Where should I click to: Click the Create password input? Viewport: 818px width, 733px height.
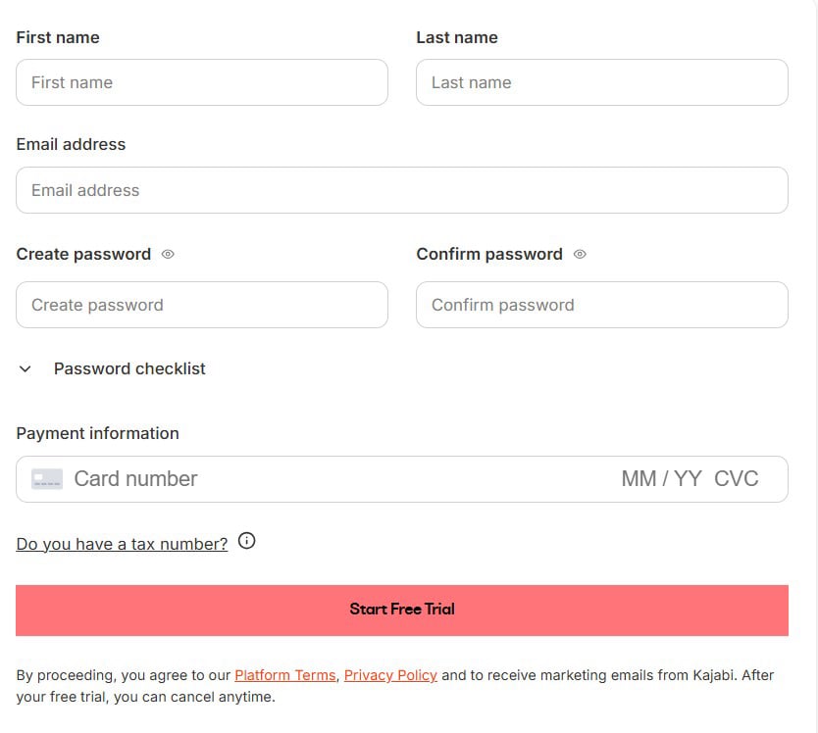pyautogui.click(x=202, y=305)
